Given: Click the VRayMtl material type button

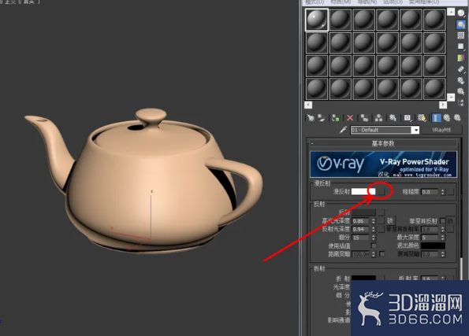Looking at the screenshot, I should (x=441, y=130).
